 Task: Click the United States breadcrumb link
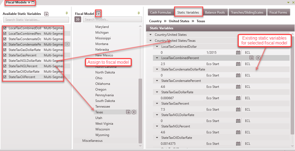coord(179,21)
